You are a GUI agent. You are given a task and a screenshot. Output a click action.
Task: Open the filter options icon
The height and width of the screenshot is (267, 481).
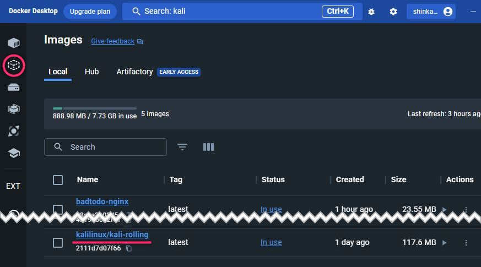(x=182, y=147)
